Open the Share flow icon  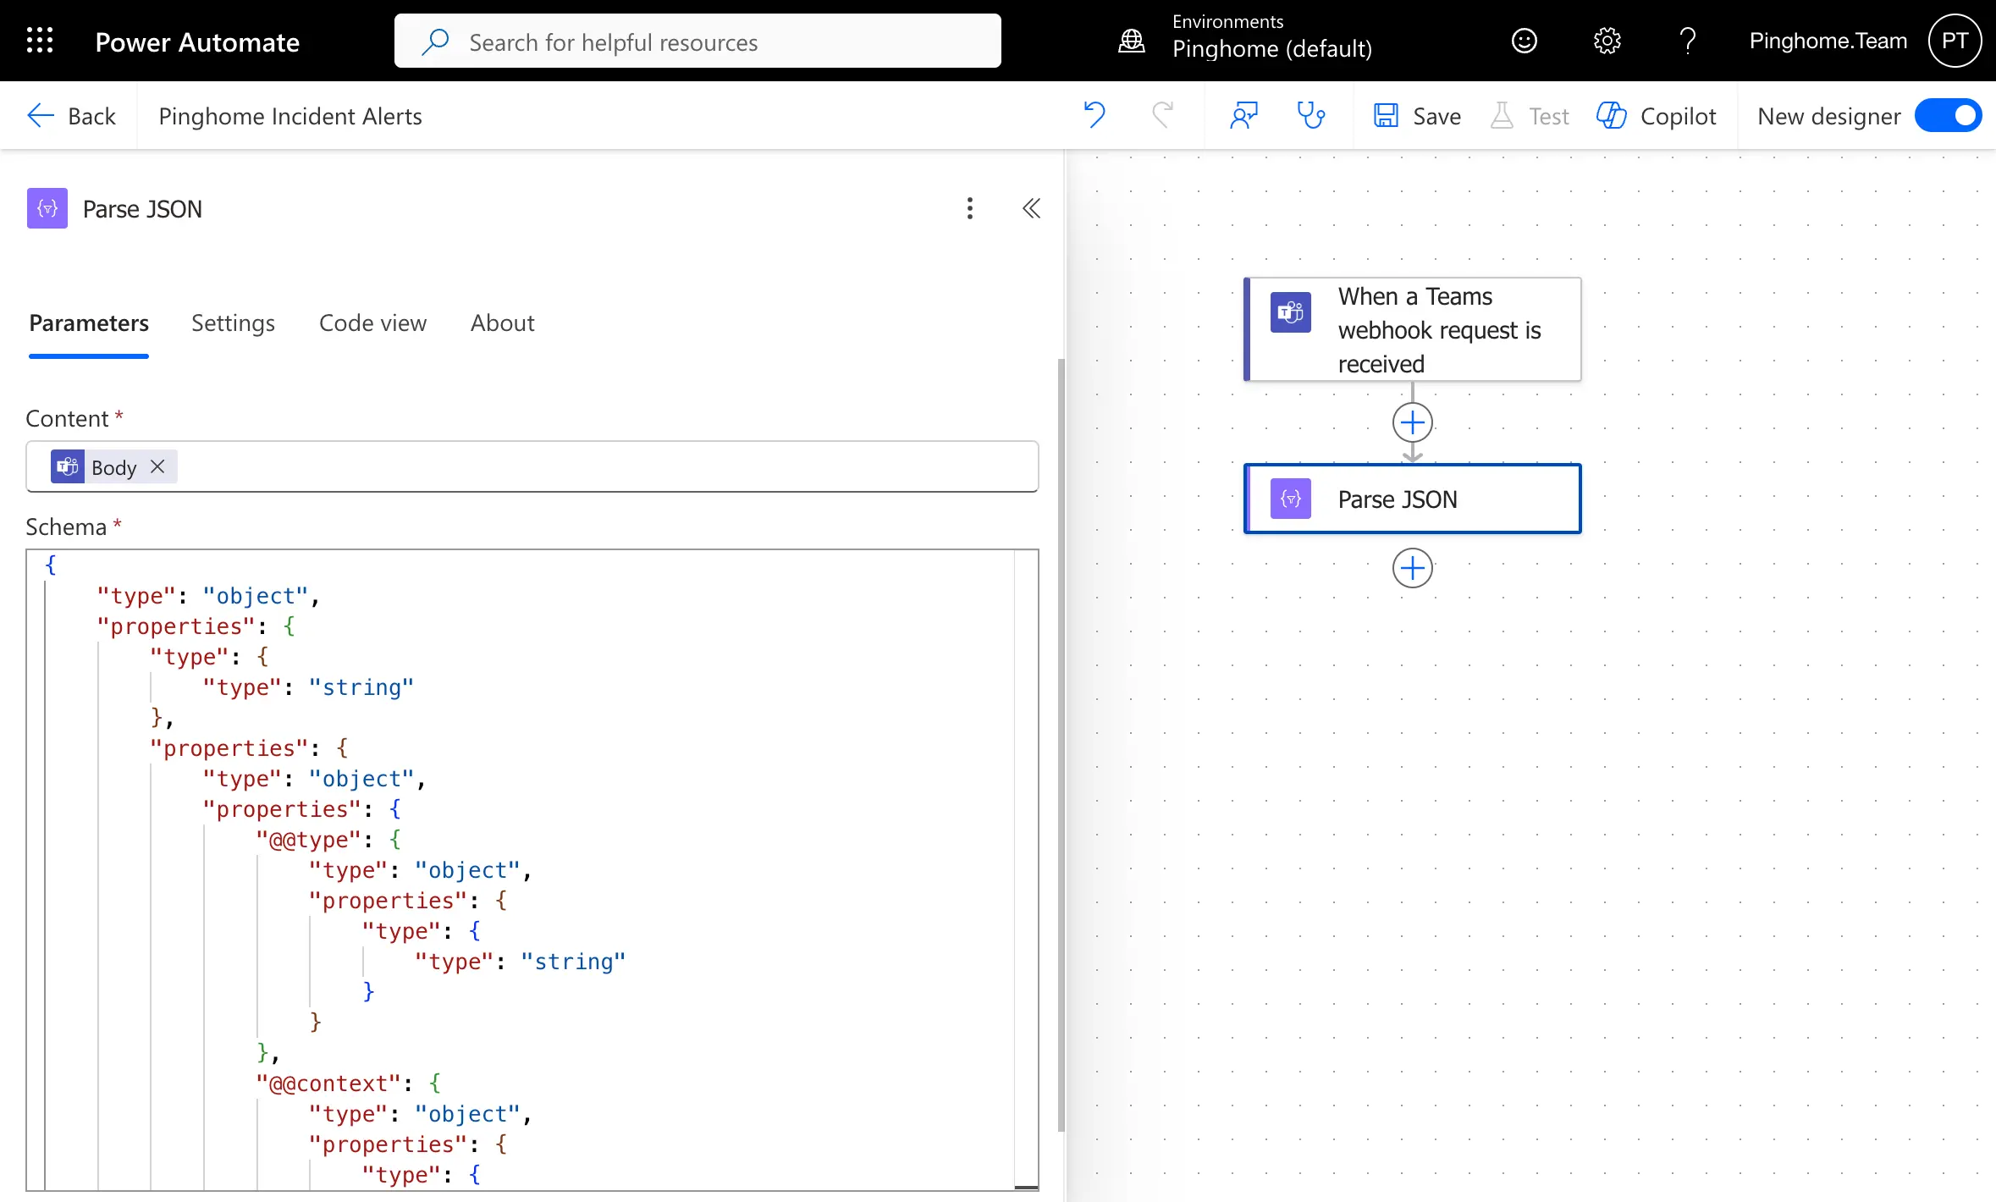(1243, 115)
